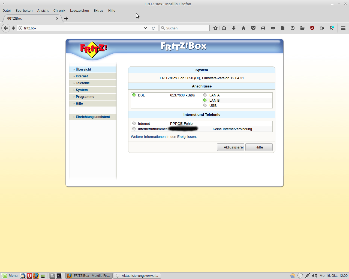Click Keine Internetverbindung status text
This screenshot has height=279, width=349.
pyautogui.click(x=232, y=129)
